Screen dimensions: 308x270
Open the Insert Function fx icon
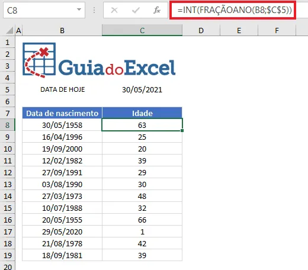[x=157, y=10]
